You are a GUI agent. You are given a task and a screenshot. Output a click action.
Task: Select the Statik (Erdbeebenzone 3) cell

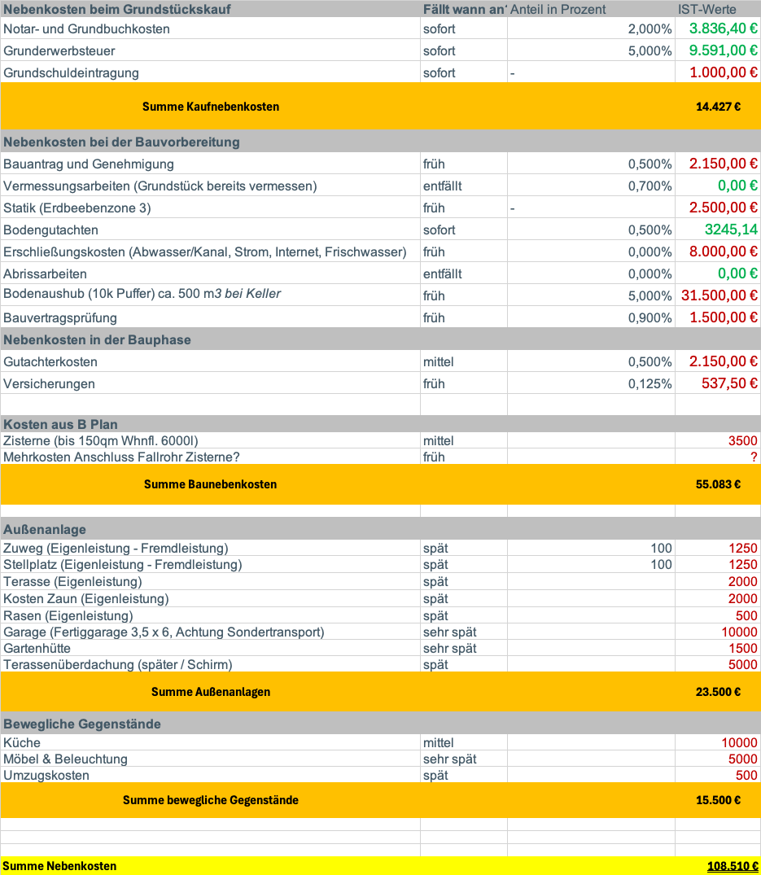[77, 208]
